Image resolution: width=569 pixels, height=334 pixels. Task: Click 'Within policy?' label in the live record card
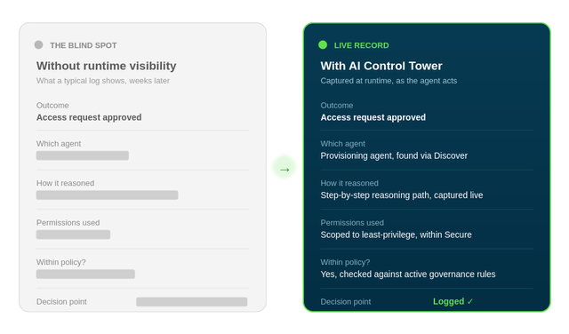click(x=345, y=262)
